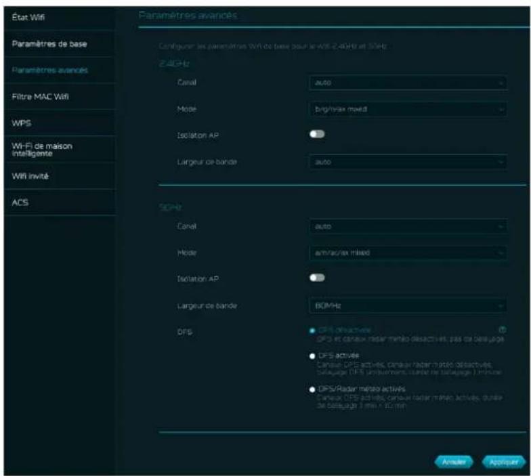Viewport: 531px width, 476px height.
Task: Click the 2.4GHz section heading
Action: pyautogui.click(x=174, y=64)
